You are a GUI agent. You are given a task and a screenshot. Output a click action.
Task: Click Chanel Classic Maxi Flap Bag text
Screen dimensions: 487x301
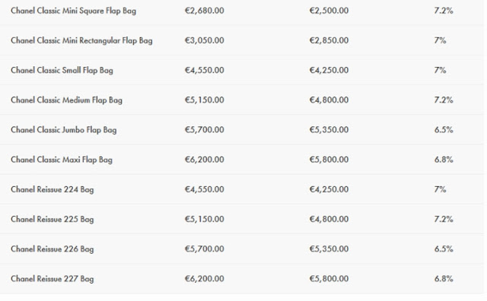click(62, 160)
